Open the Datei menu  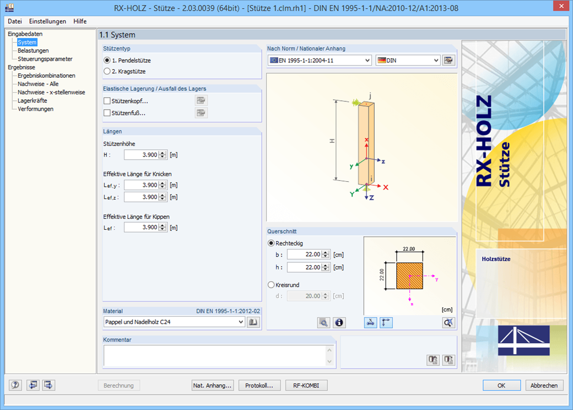[x=15, y=21]
